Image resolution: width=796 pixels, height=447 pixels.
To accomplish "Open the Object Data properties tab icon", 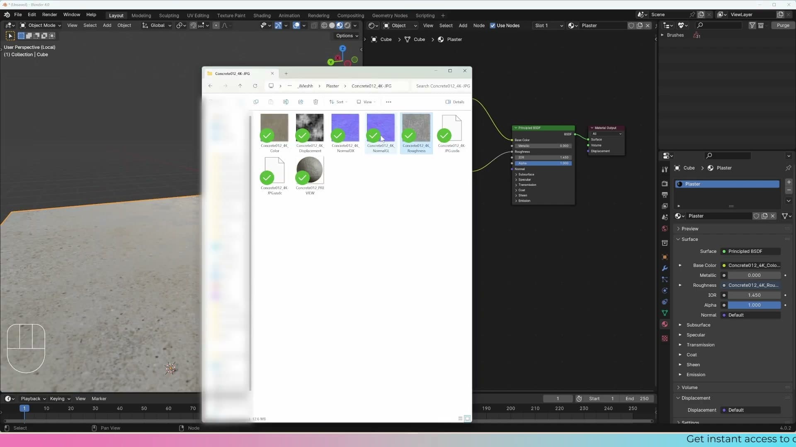I will point(665,313).
